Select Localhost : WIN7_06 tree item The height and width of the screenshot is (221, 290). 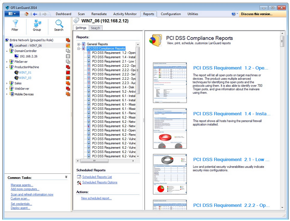coord(28,46)
